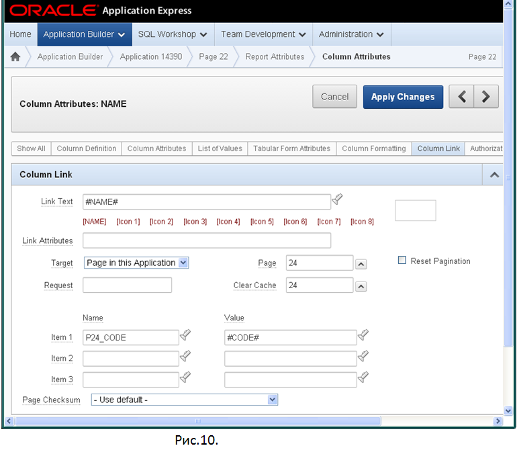This screenshot has width=517, height=450.
Task: Click the Cancel button
Action: (x=334, y=97)
